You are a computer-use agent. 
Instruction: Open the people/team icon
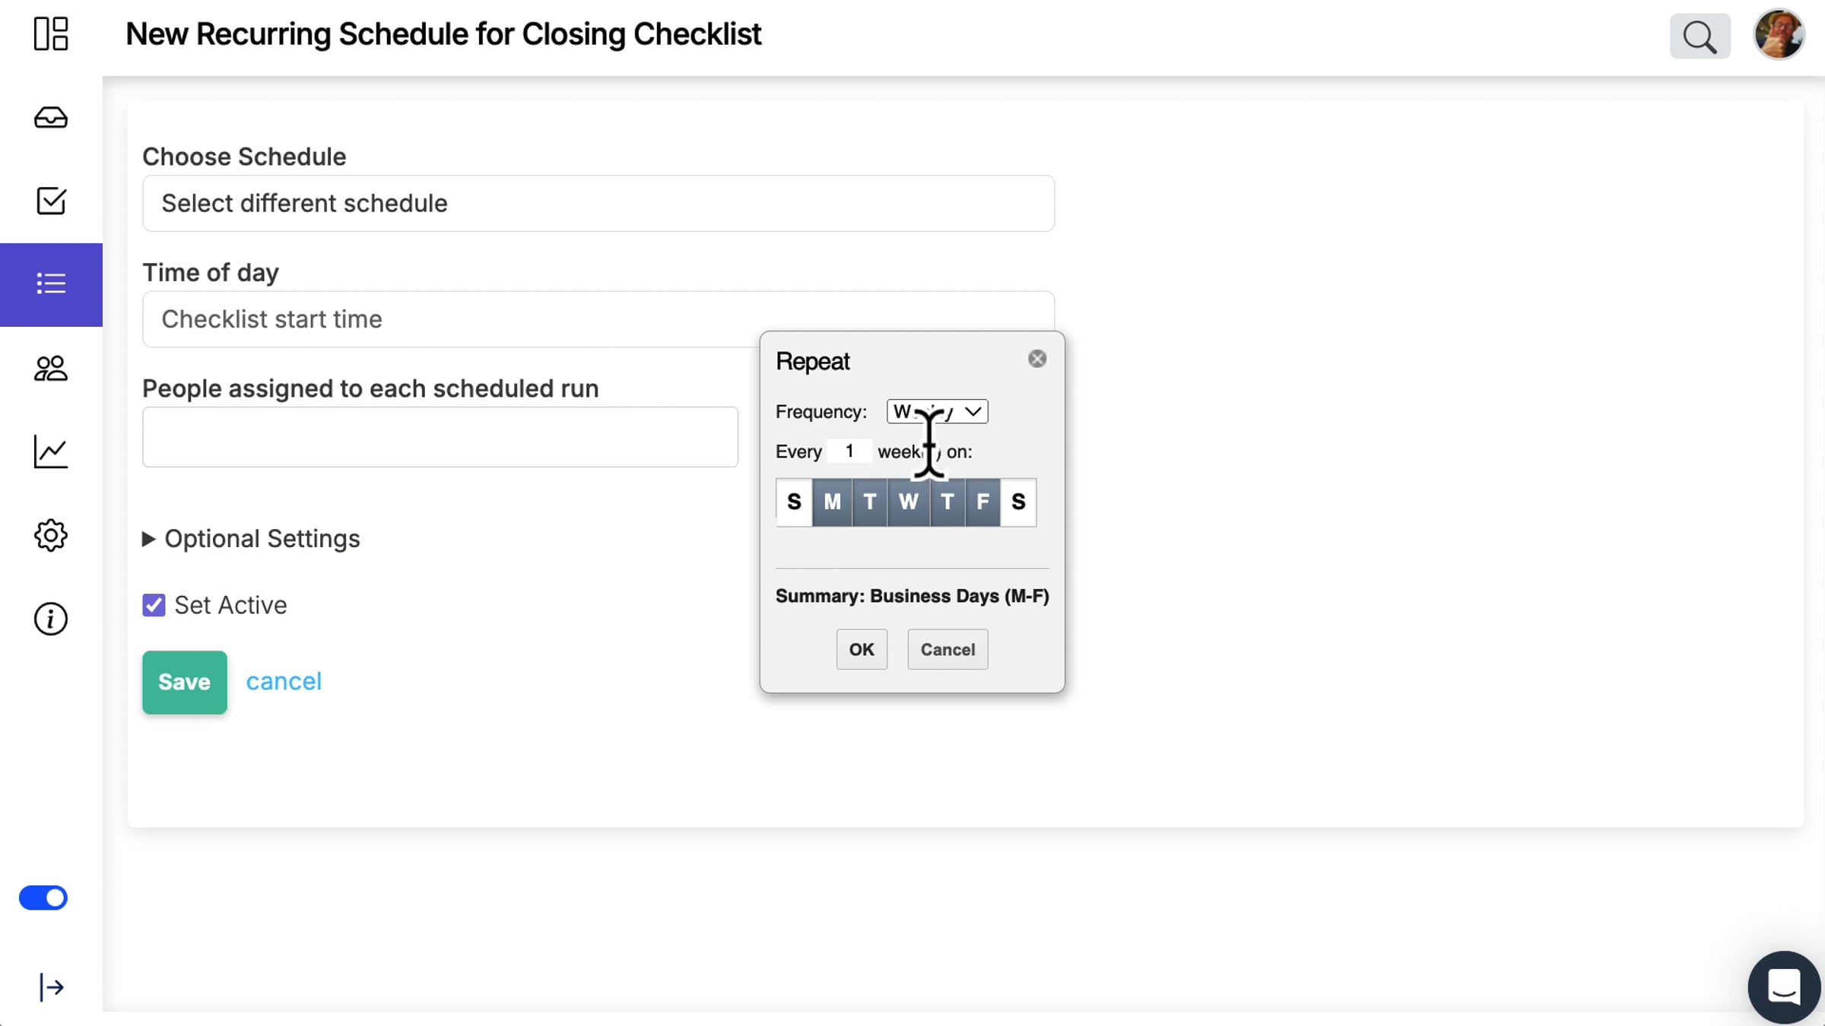click(51, 369)
